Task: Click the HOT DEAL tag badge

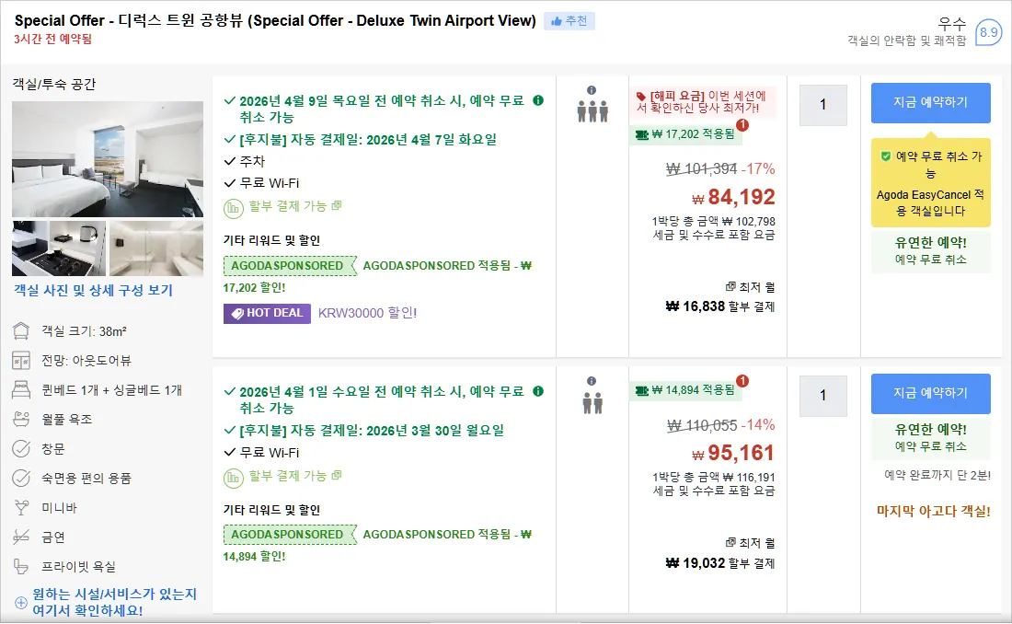Action: 267,313
